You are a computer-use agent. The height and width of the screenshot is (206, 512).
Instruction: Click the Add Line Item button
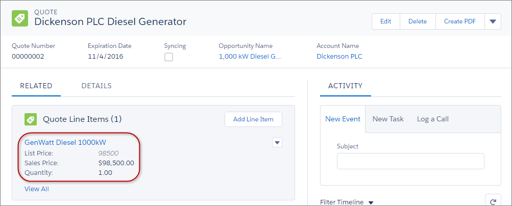click(x=253, y=119)
